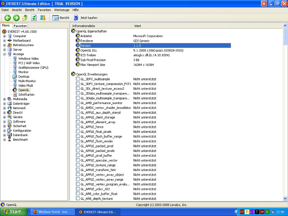Image resolution: width=288 pixels, height=216 pixels.
Task: Click the two-people users icon in the toolbar
Action: point(43,18)
